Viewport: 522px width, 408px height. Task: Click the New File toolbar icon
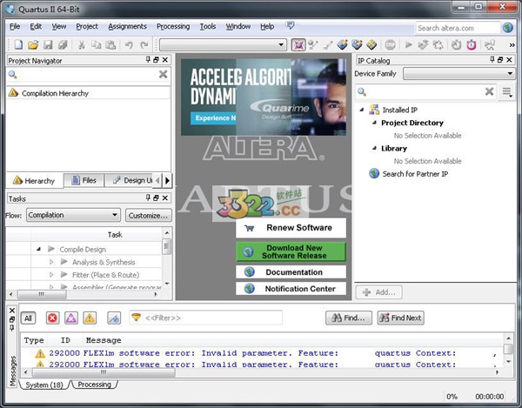(18, 44)
